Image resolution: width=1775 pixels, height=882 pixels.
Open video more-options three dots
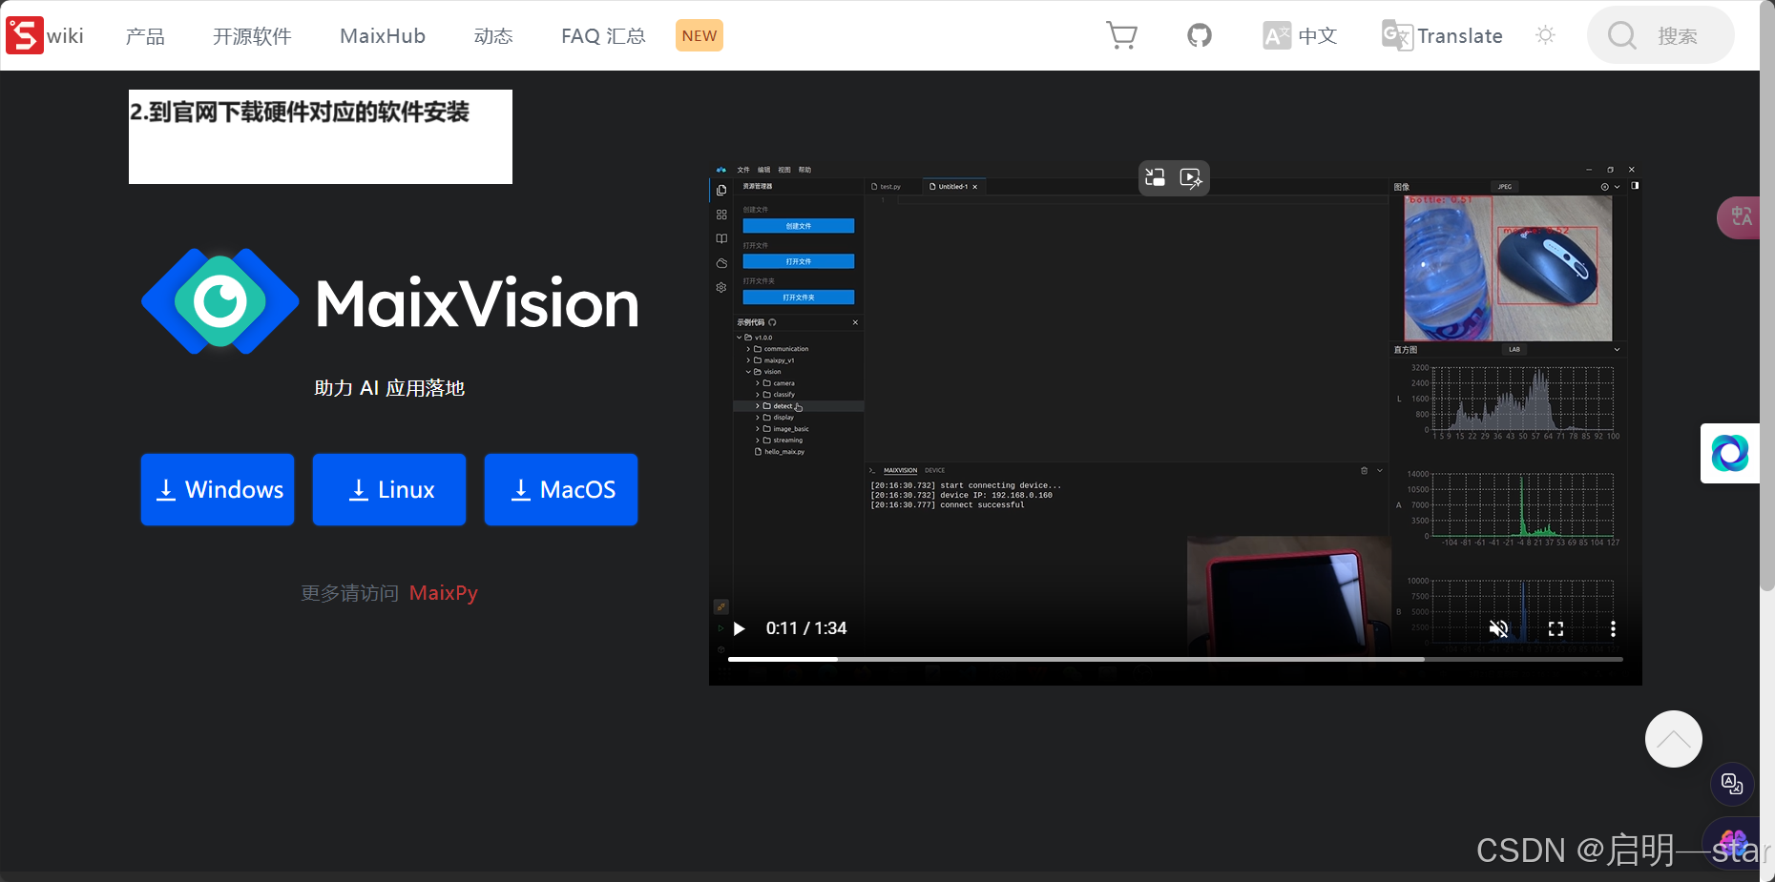point(1613,628)
